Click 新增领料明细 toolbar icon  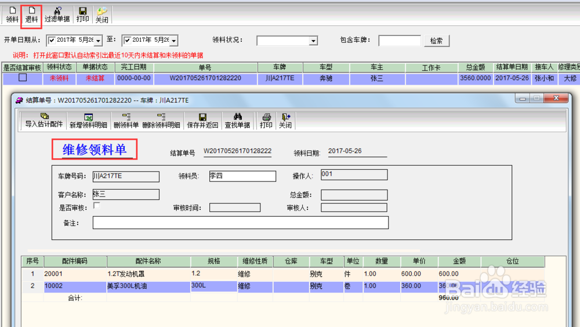[88, 121]
